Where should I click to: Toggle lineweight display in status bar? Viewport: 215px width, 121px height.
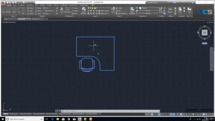tap(178, 114)
